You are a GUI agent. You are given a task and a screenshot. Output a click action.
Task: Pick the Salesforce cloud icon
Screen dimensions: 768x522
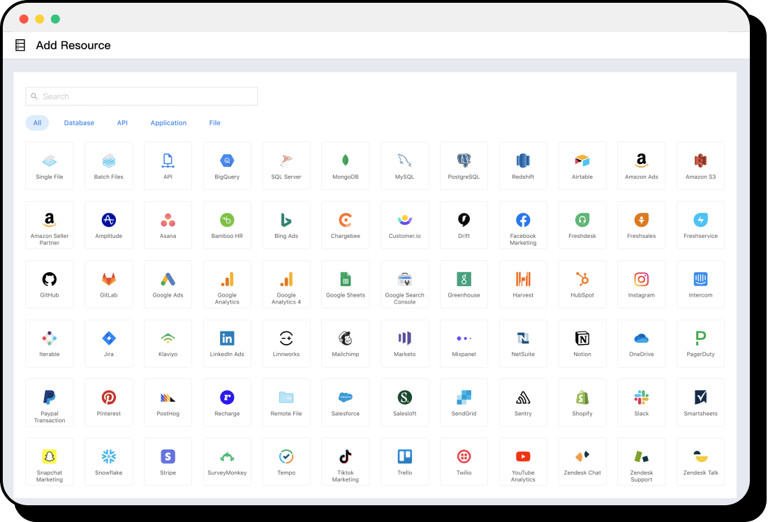pyautogui.click(x=345, y=398)
